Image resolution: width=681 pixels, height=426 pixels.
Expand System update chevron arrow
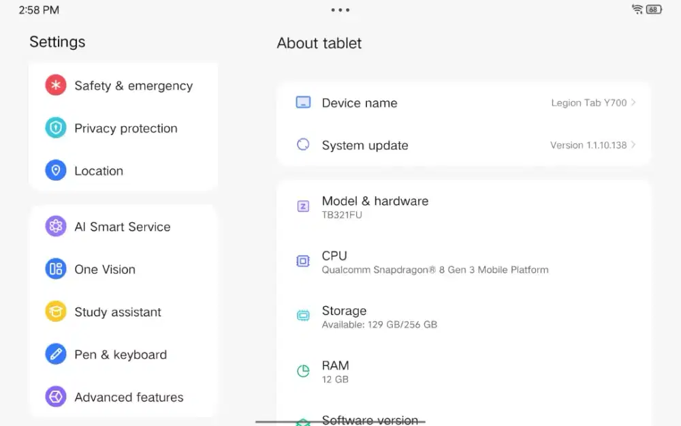click(x=633, y=145)
